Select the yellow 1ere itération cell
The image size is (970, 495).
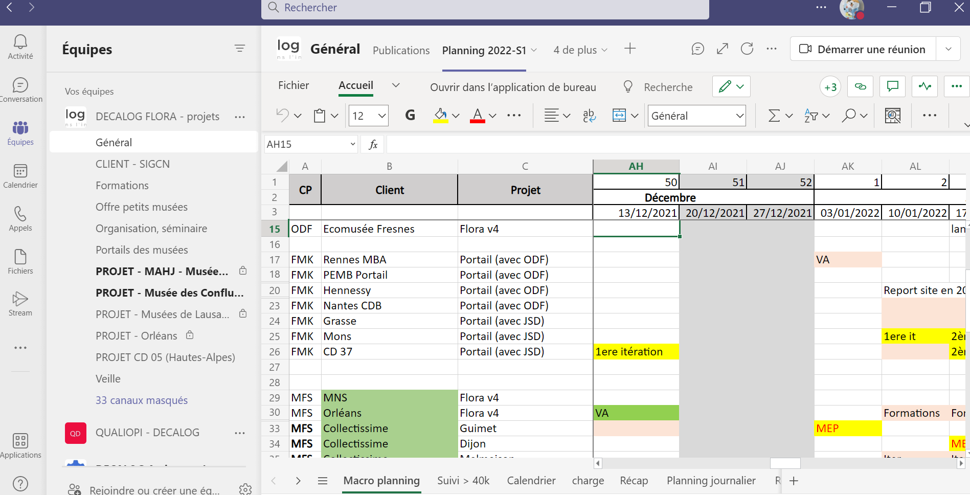[636, 352]
